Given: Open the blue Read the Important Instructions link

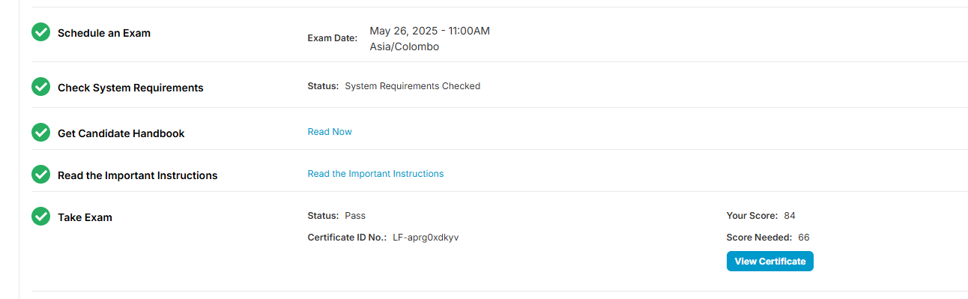Looking at the screenshot, I should (375, 174).
